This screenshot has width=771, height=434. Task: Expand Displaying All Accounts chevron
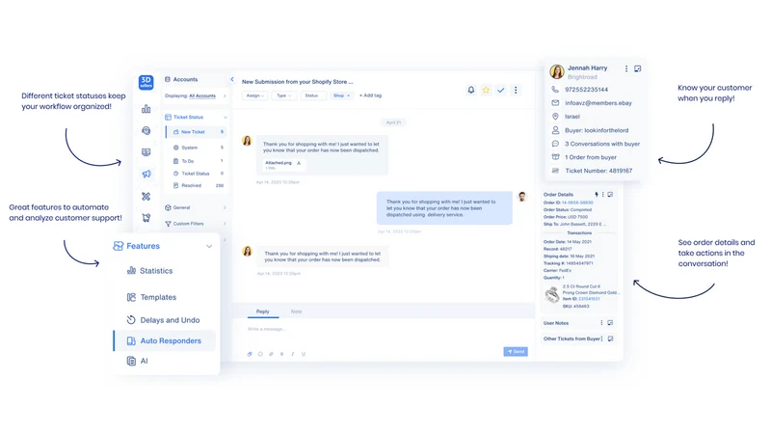click(x=225, y=95)
